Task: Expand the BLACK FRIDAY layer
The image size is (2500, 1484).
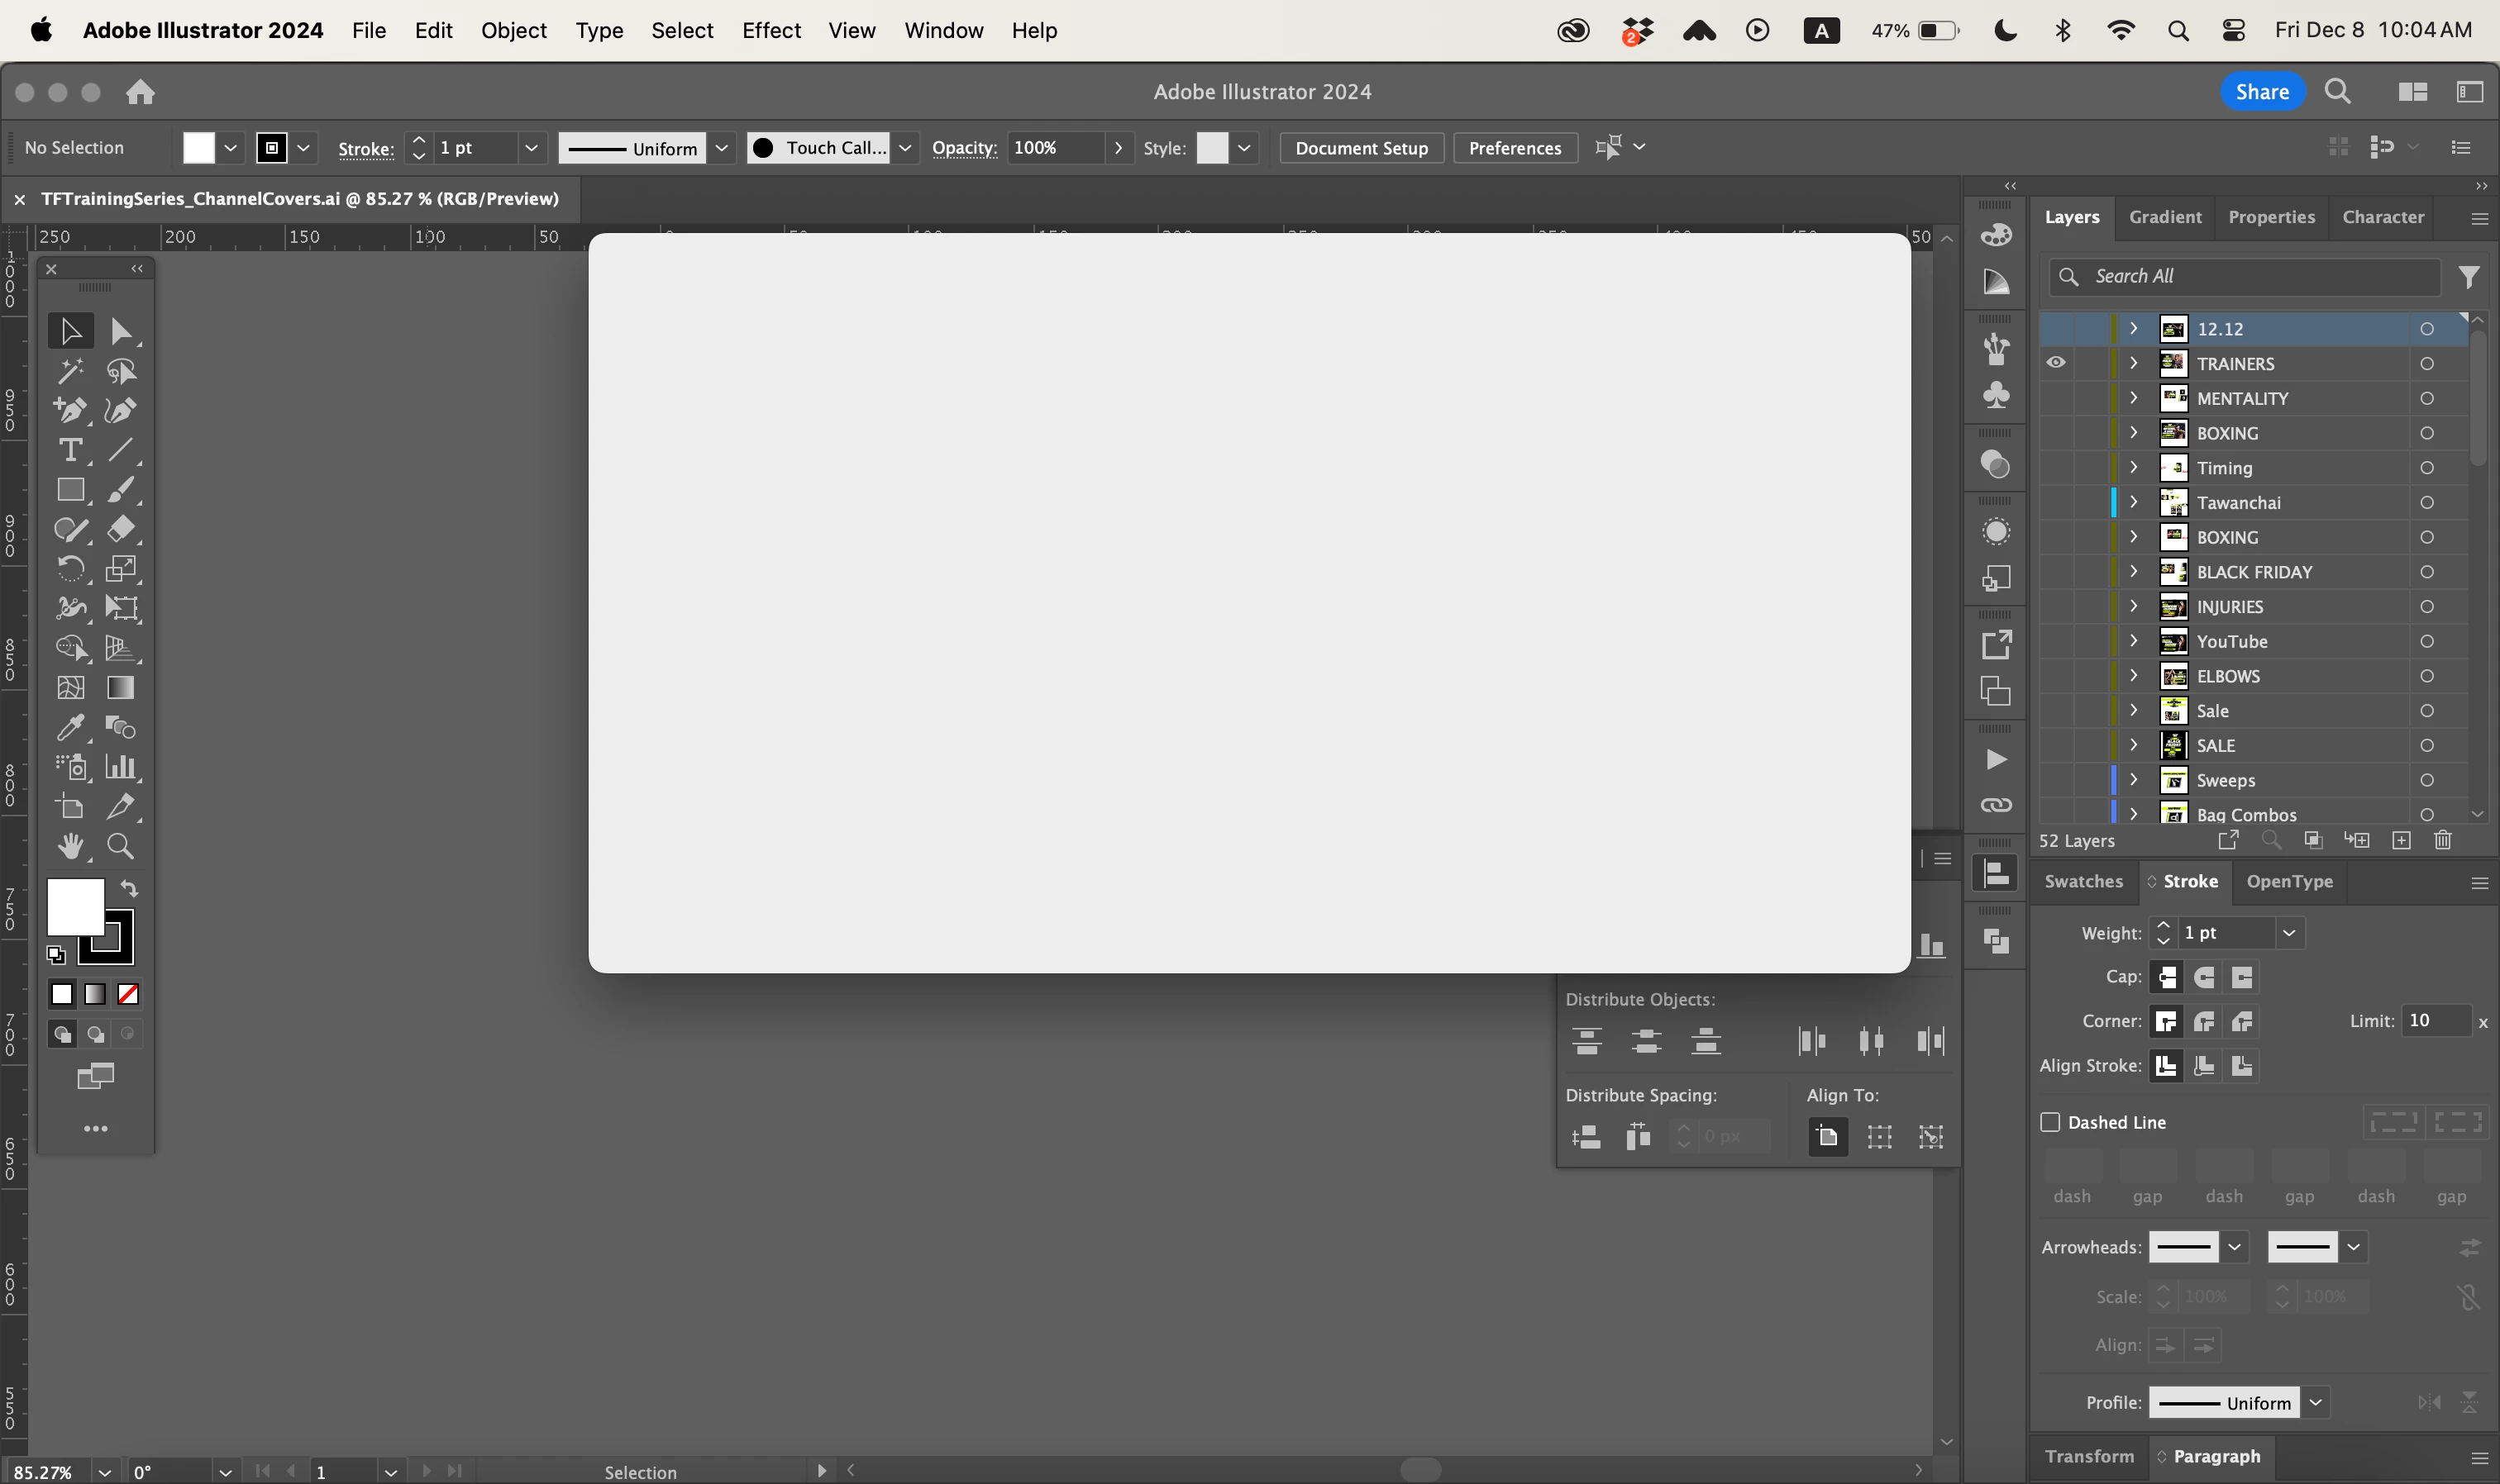Action: 2133,571
